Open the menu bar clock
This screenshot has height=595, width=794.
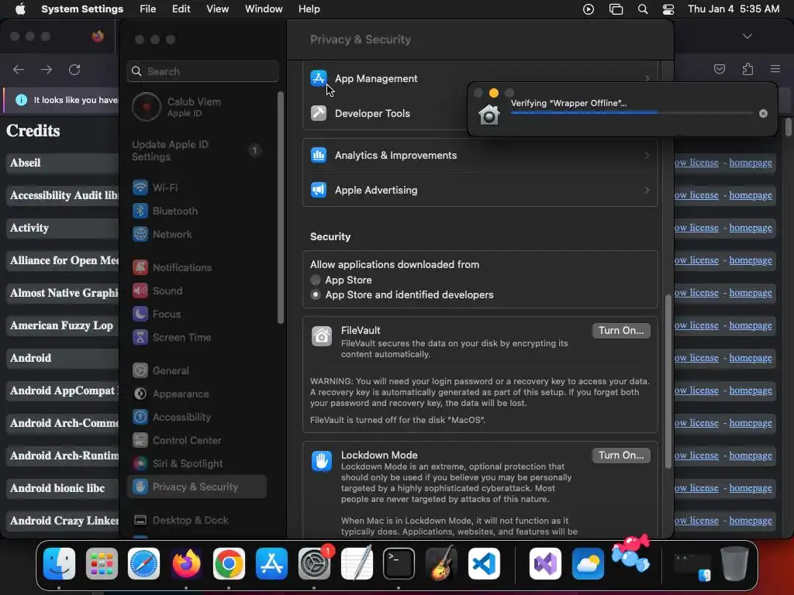tap(734, 9)
